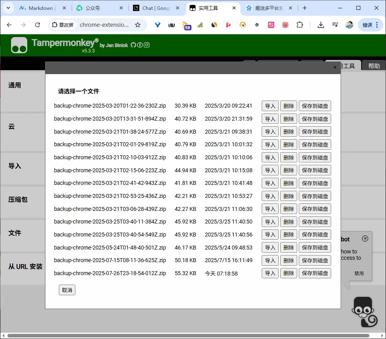The width and height of the screenshot is (386, 339).
Task: Click the 请选择一个文件 dialog heading
Action: pyautogui.click(x=79, y=91)
